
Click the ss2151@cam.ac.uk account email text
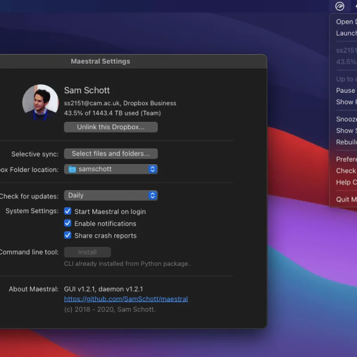(92, 103)
